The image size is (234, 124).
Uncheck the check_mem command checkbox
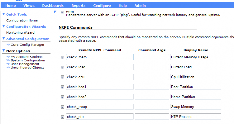point(62,57)
